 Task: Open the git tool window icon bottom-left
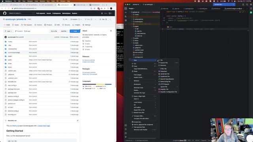pos(126,137)
